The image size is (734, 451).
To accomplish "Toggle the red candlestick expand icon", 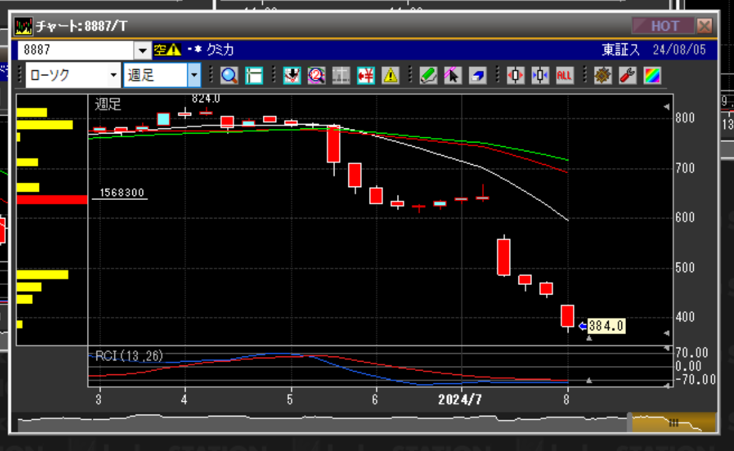I will point(515,75).
